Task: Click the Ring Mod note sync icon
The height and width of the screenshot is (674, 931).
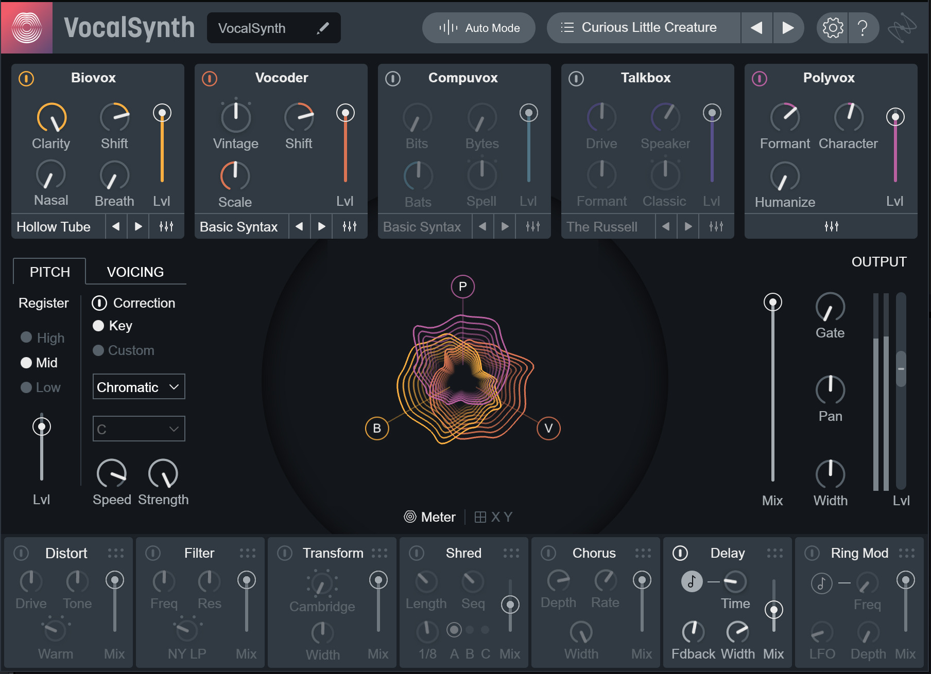Action: click(822, 583)
